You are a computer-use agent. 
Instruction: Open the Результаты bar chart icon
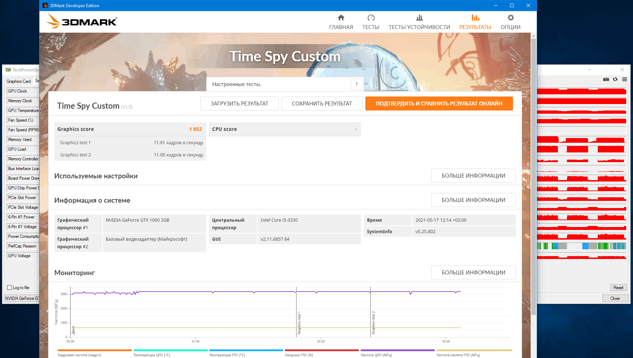(x=475, y=18)
